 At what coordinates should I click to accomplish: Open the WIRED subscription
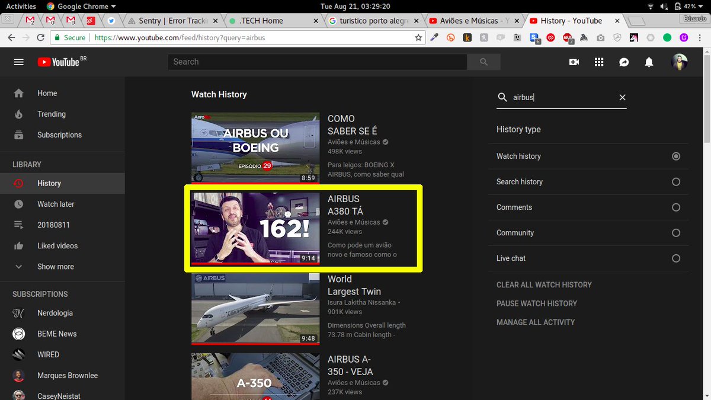[62, 354]
